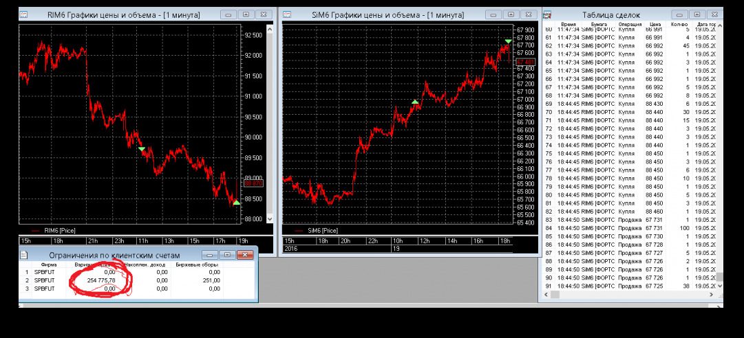Close the Ограничения по клиентским счетам window
The width and height of the screenshot is (744, 338).
tap(244, 255)
